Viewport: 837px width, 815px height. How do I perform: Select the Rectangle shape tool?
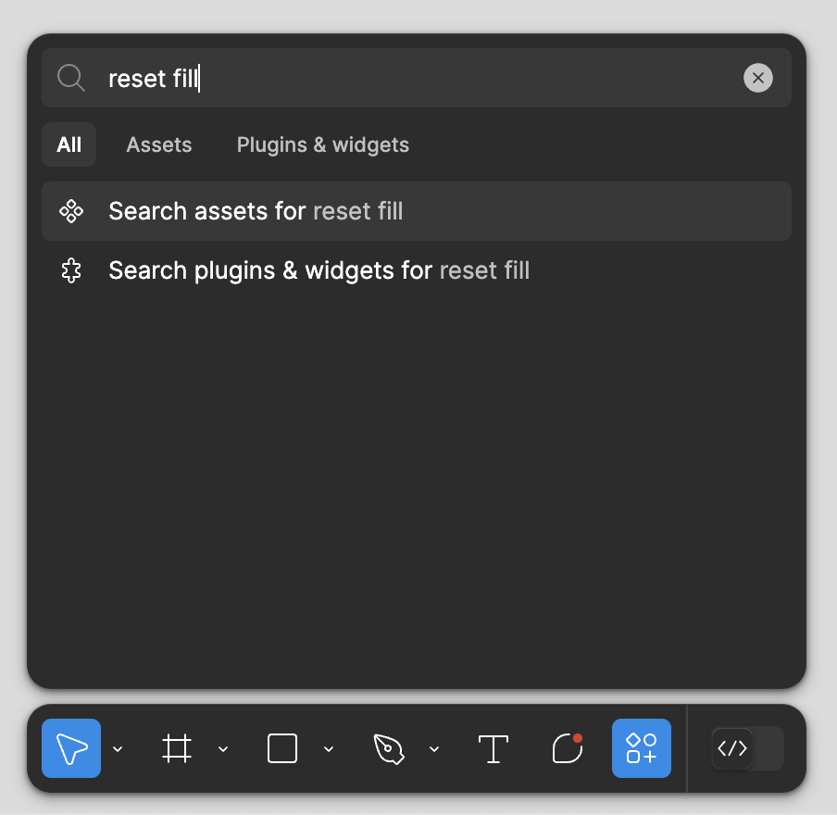(x=281, y=747)
